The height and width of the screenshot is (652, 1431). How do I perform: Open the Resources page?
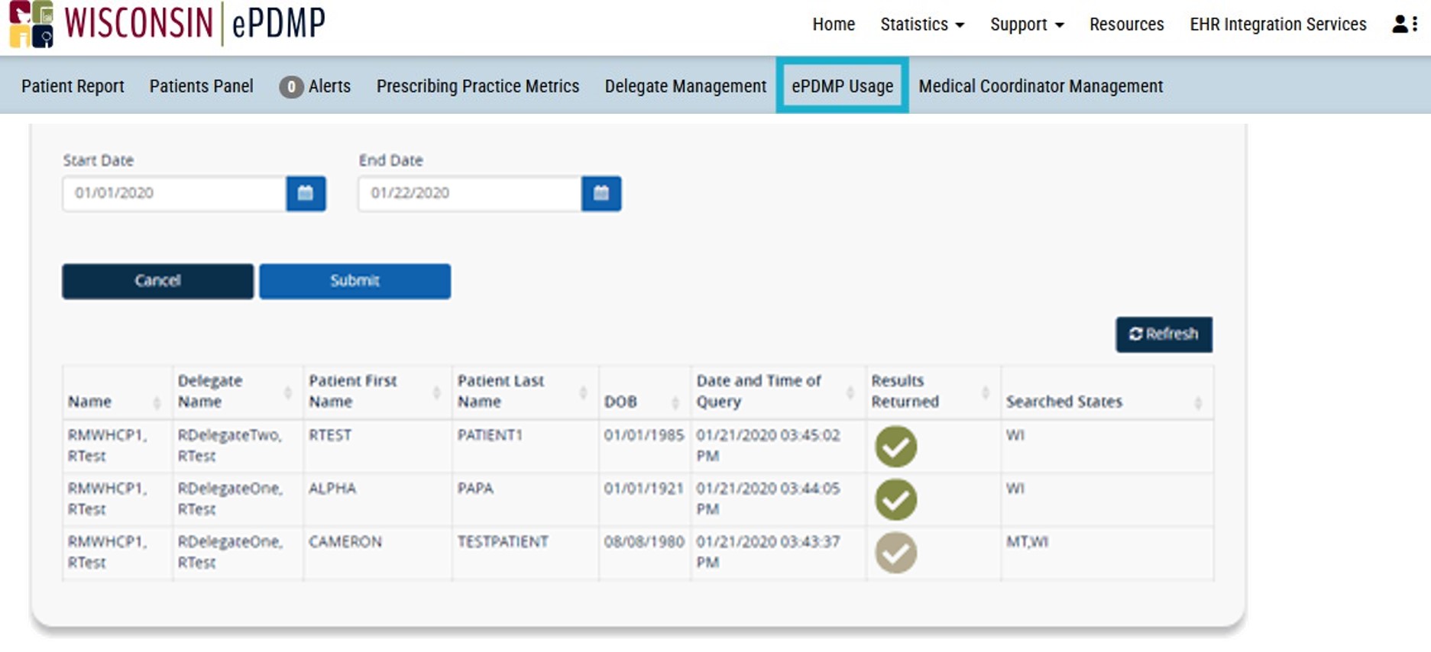point(1127,24)
